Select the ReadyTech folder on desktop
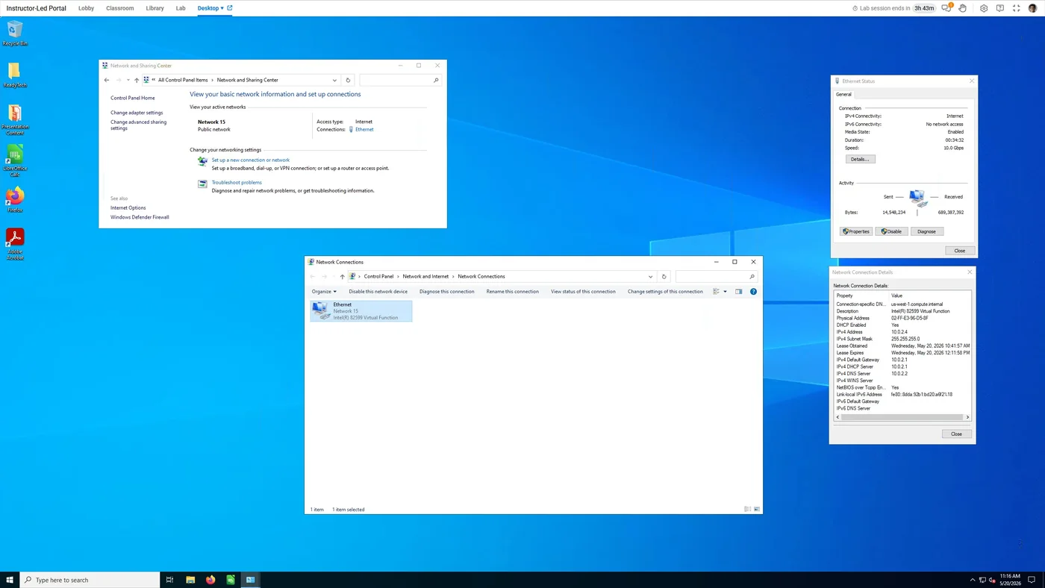This screenshot has height=588, width=1045. (15, 75)
